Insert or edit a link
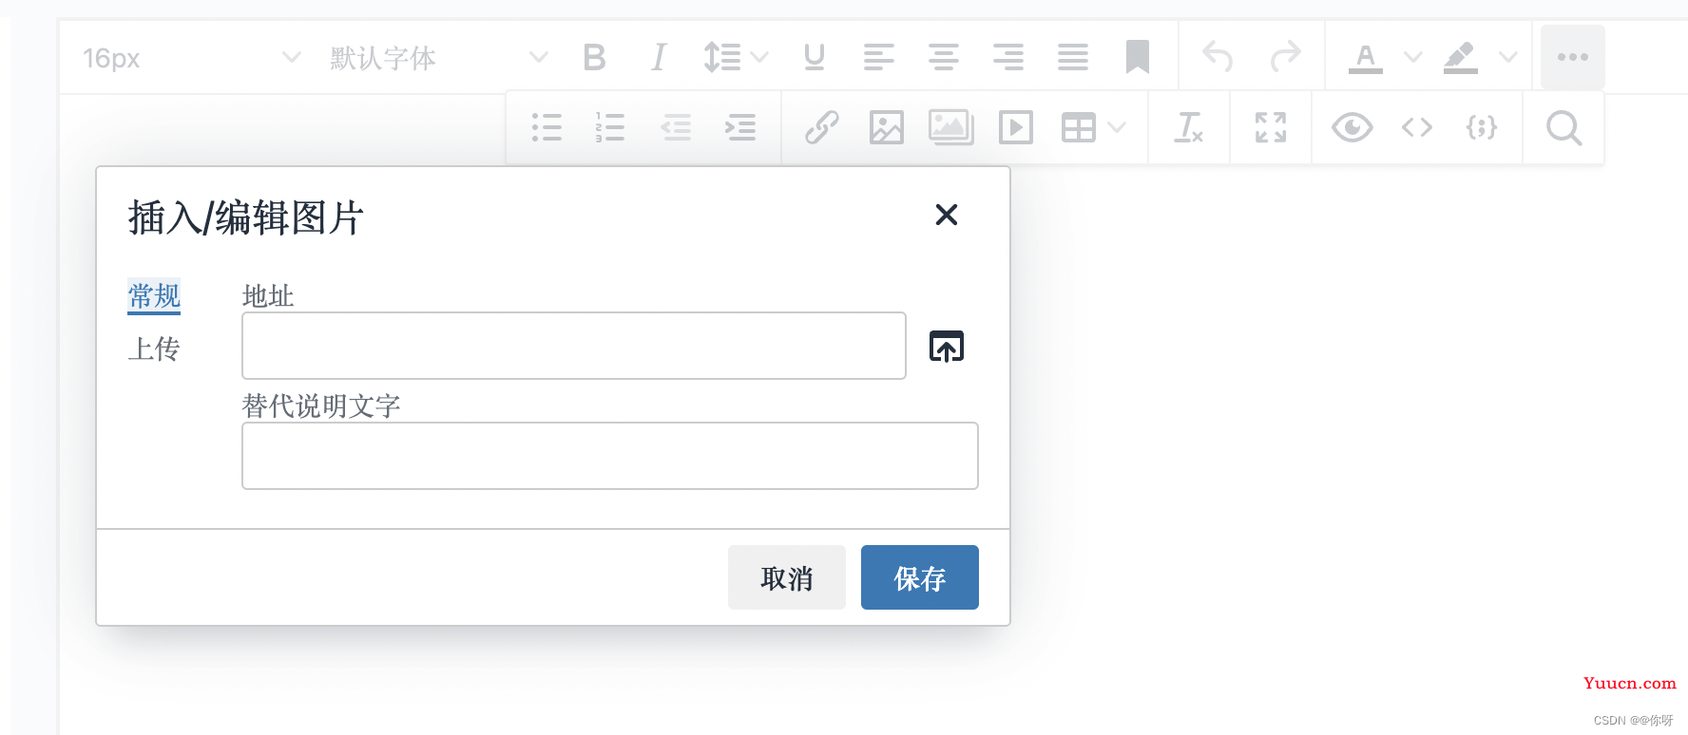The width and height of the screenshot is (1688, 735). (x=822, y=127)
